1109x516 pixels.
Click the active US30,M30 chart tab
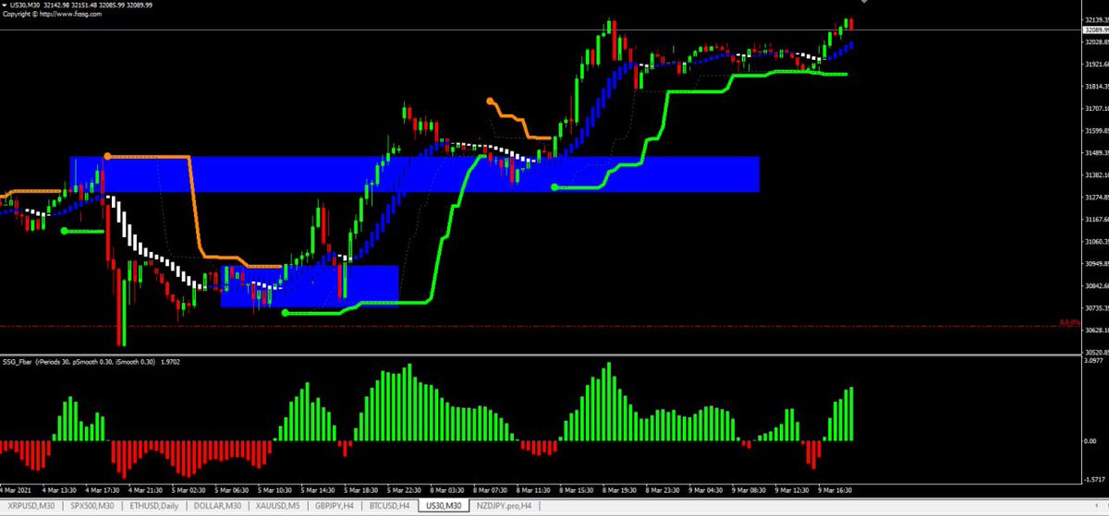(x=444, y=506)
